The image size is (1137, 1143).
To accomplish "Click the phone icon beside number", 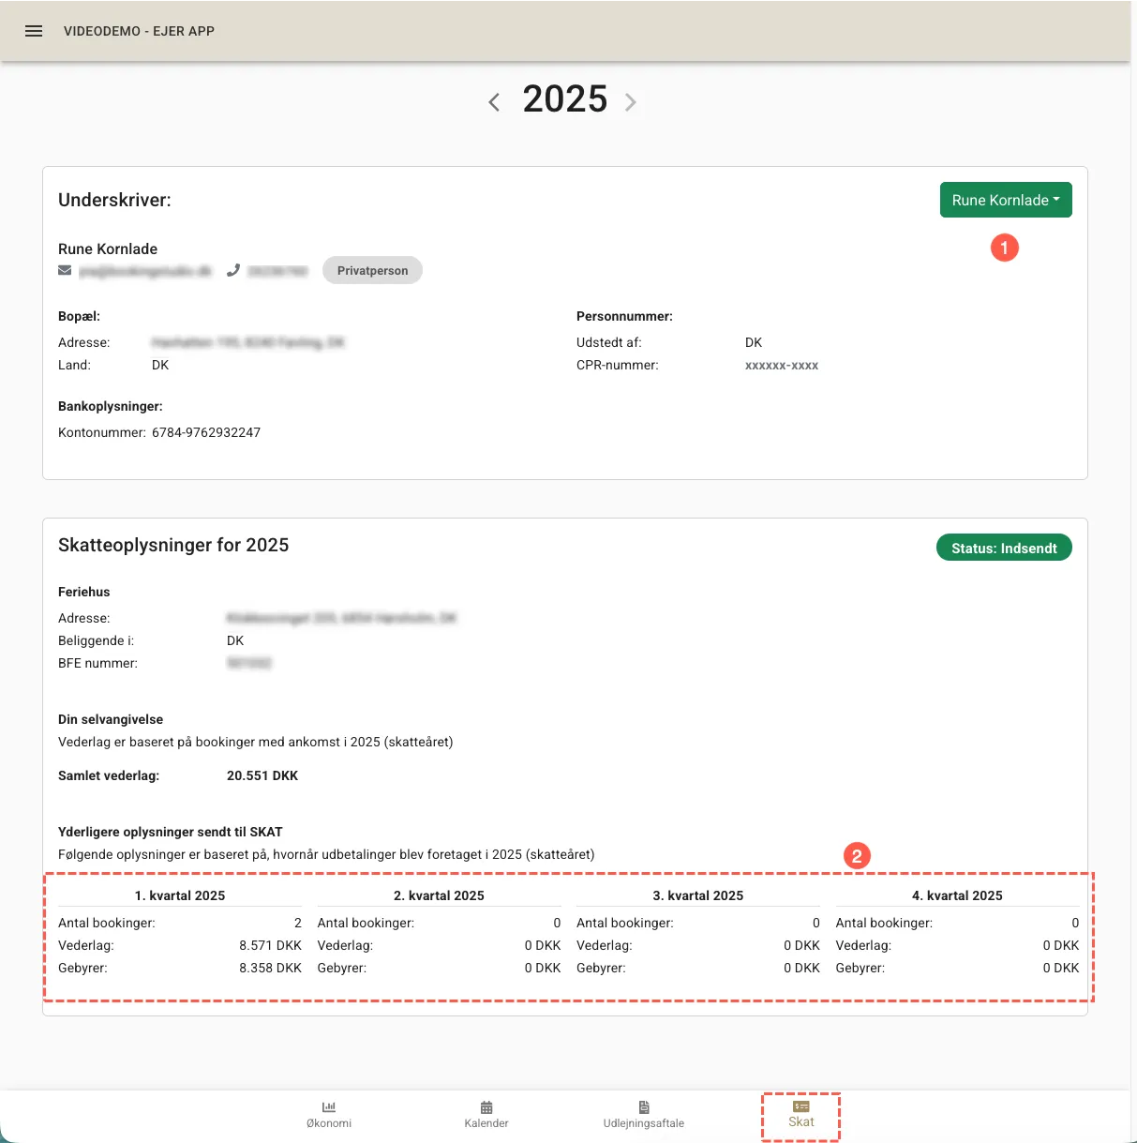I will pyautogui.click(x=233, y=271).
